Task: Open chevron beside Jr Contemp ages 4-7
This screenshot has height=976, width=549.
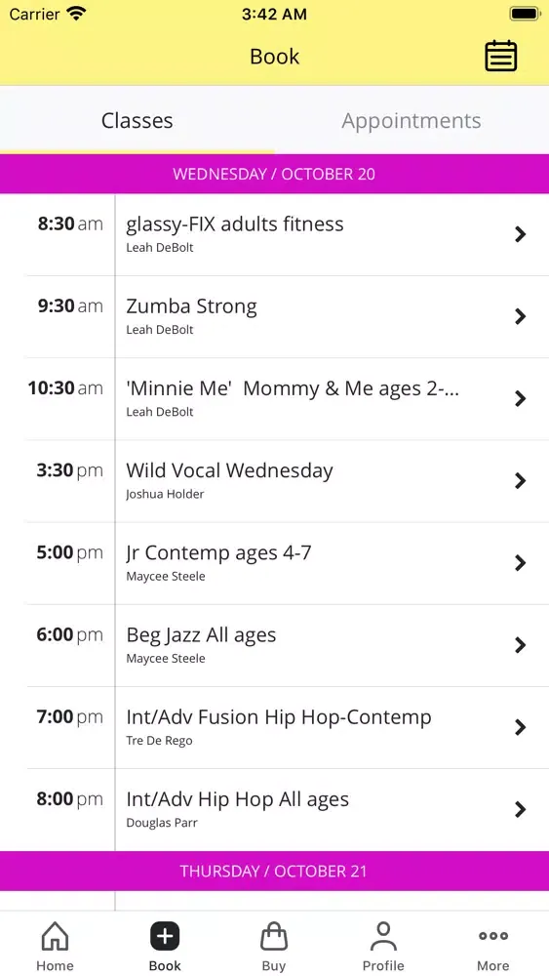Action: coord(521,563)
